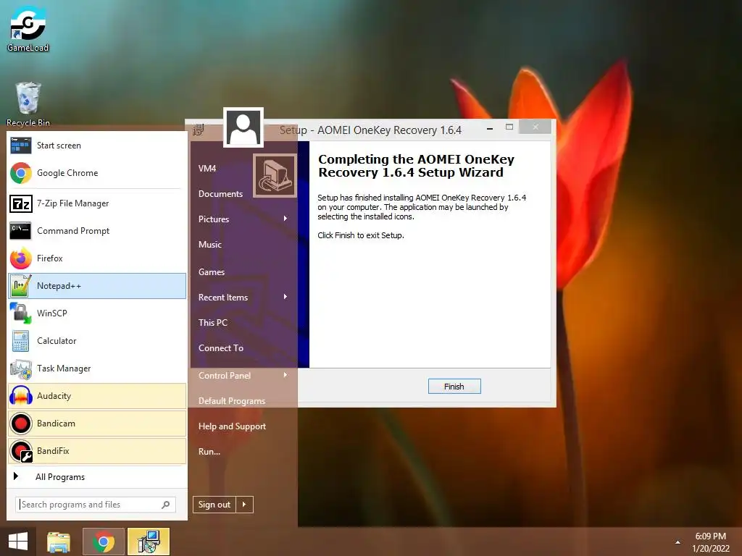This screenshot has width=742, height=556.
Task: Open Default Programs entry
Action: point(232,401)
